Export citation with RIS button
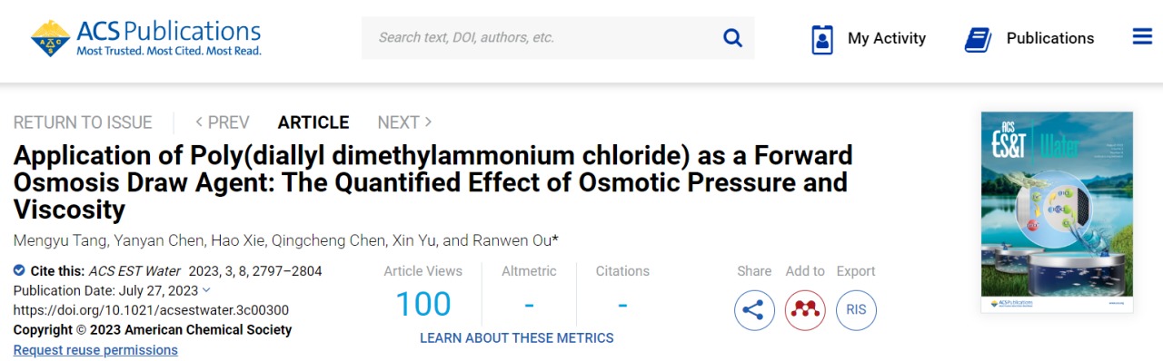The width and height of the screenshot is (1163, 361). [856, 310]
